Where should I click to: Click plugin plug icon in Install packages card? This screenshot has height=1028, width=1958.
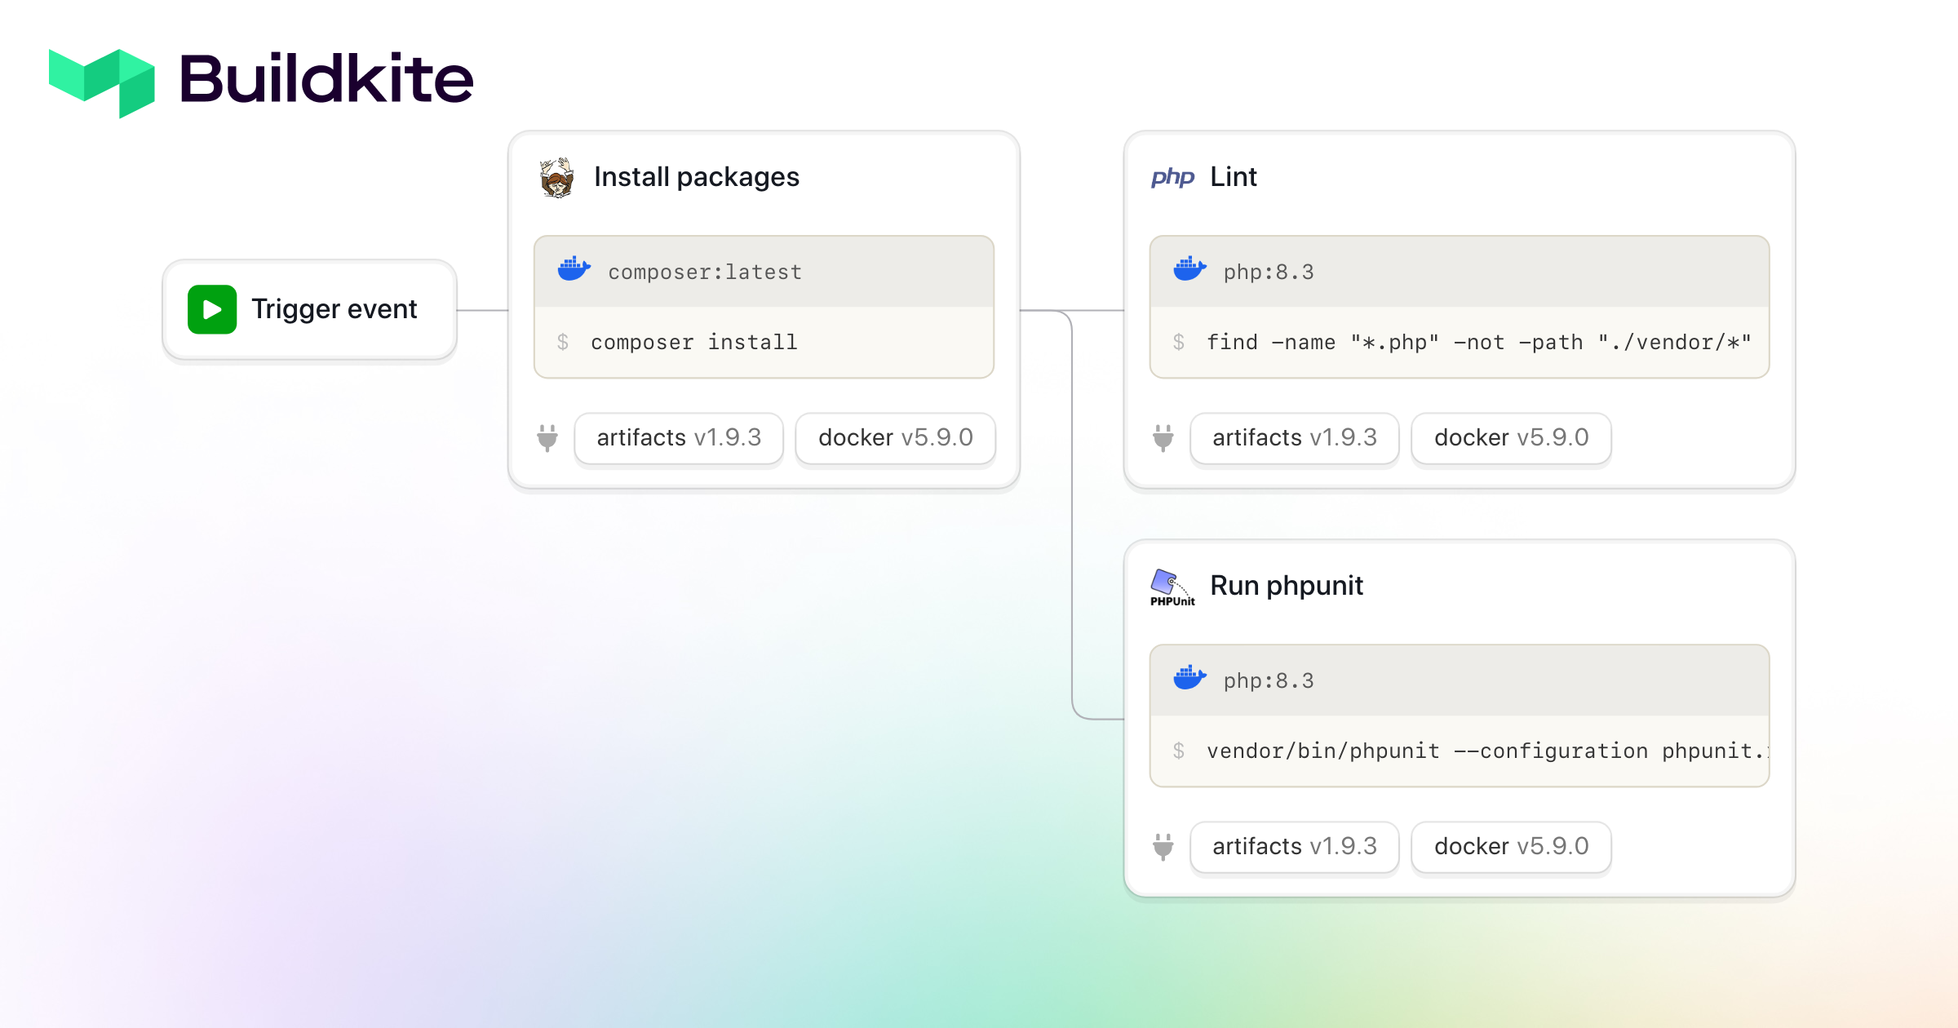[x=547, y=438]
